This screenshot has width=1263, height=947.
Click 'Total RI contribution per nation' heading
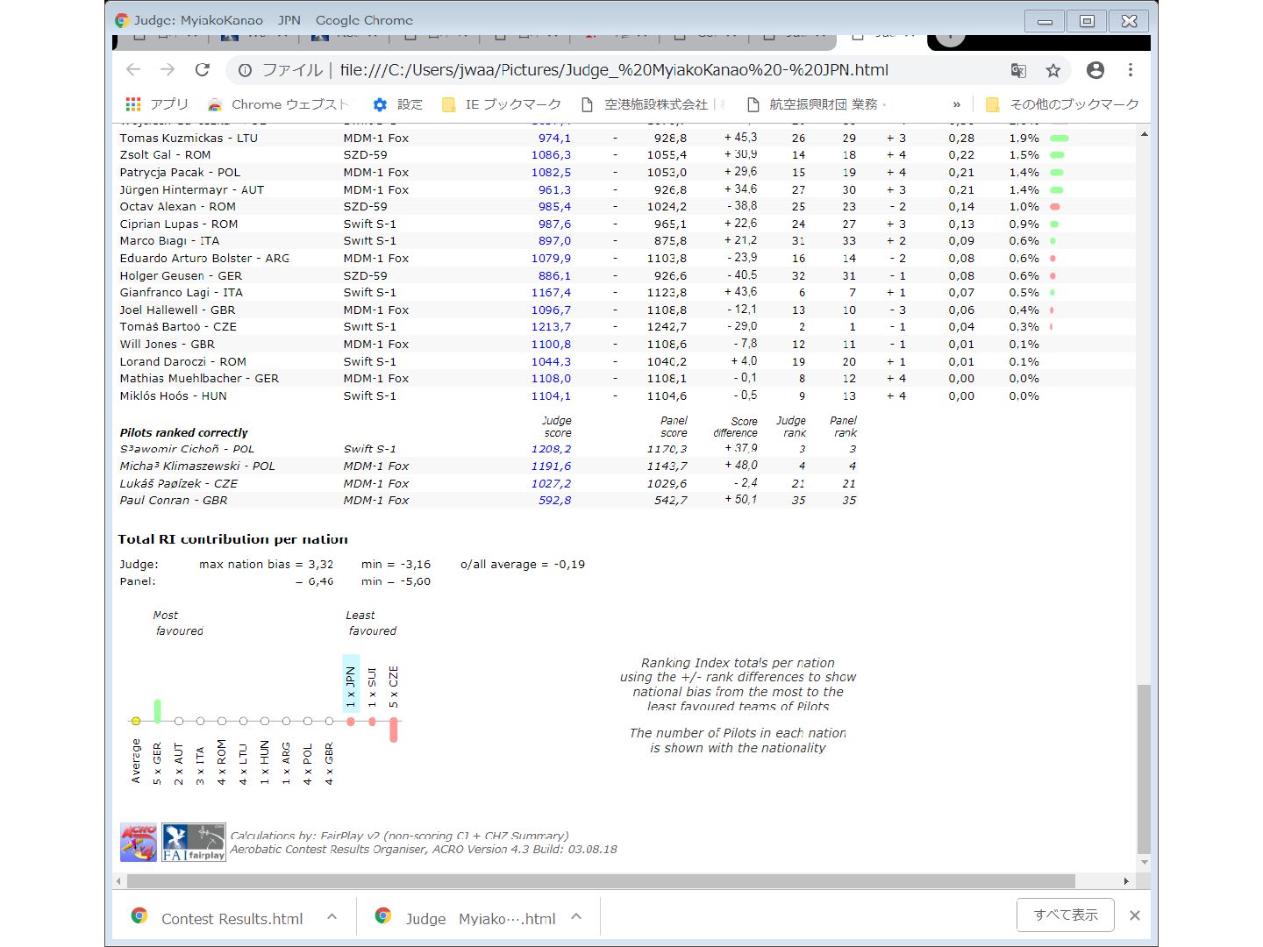pos(232,539)
